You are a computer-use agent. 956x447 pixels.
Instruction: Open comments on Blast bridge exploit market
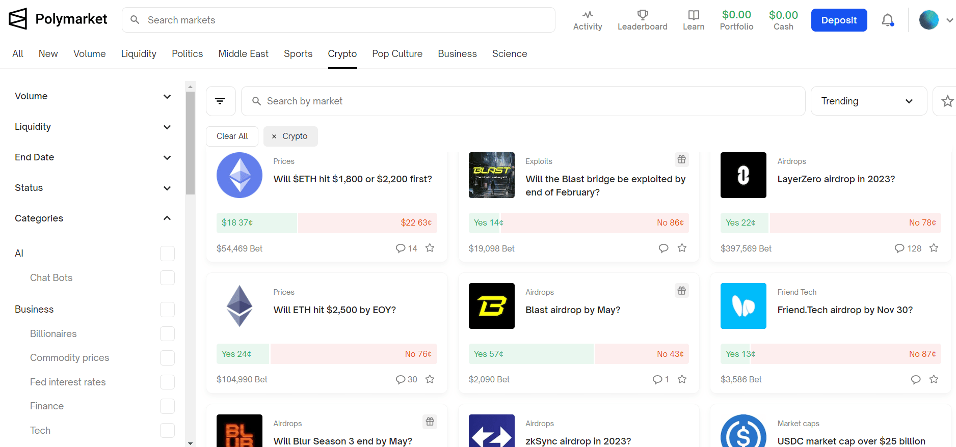coord(663,248)
